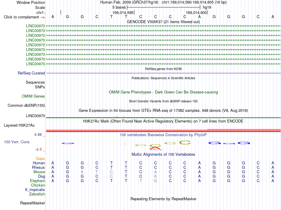
Task: Select the 'Human' alignment row label
Action: [39, 163]
